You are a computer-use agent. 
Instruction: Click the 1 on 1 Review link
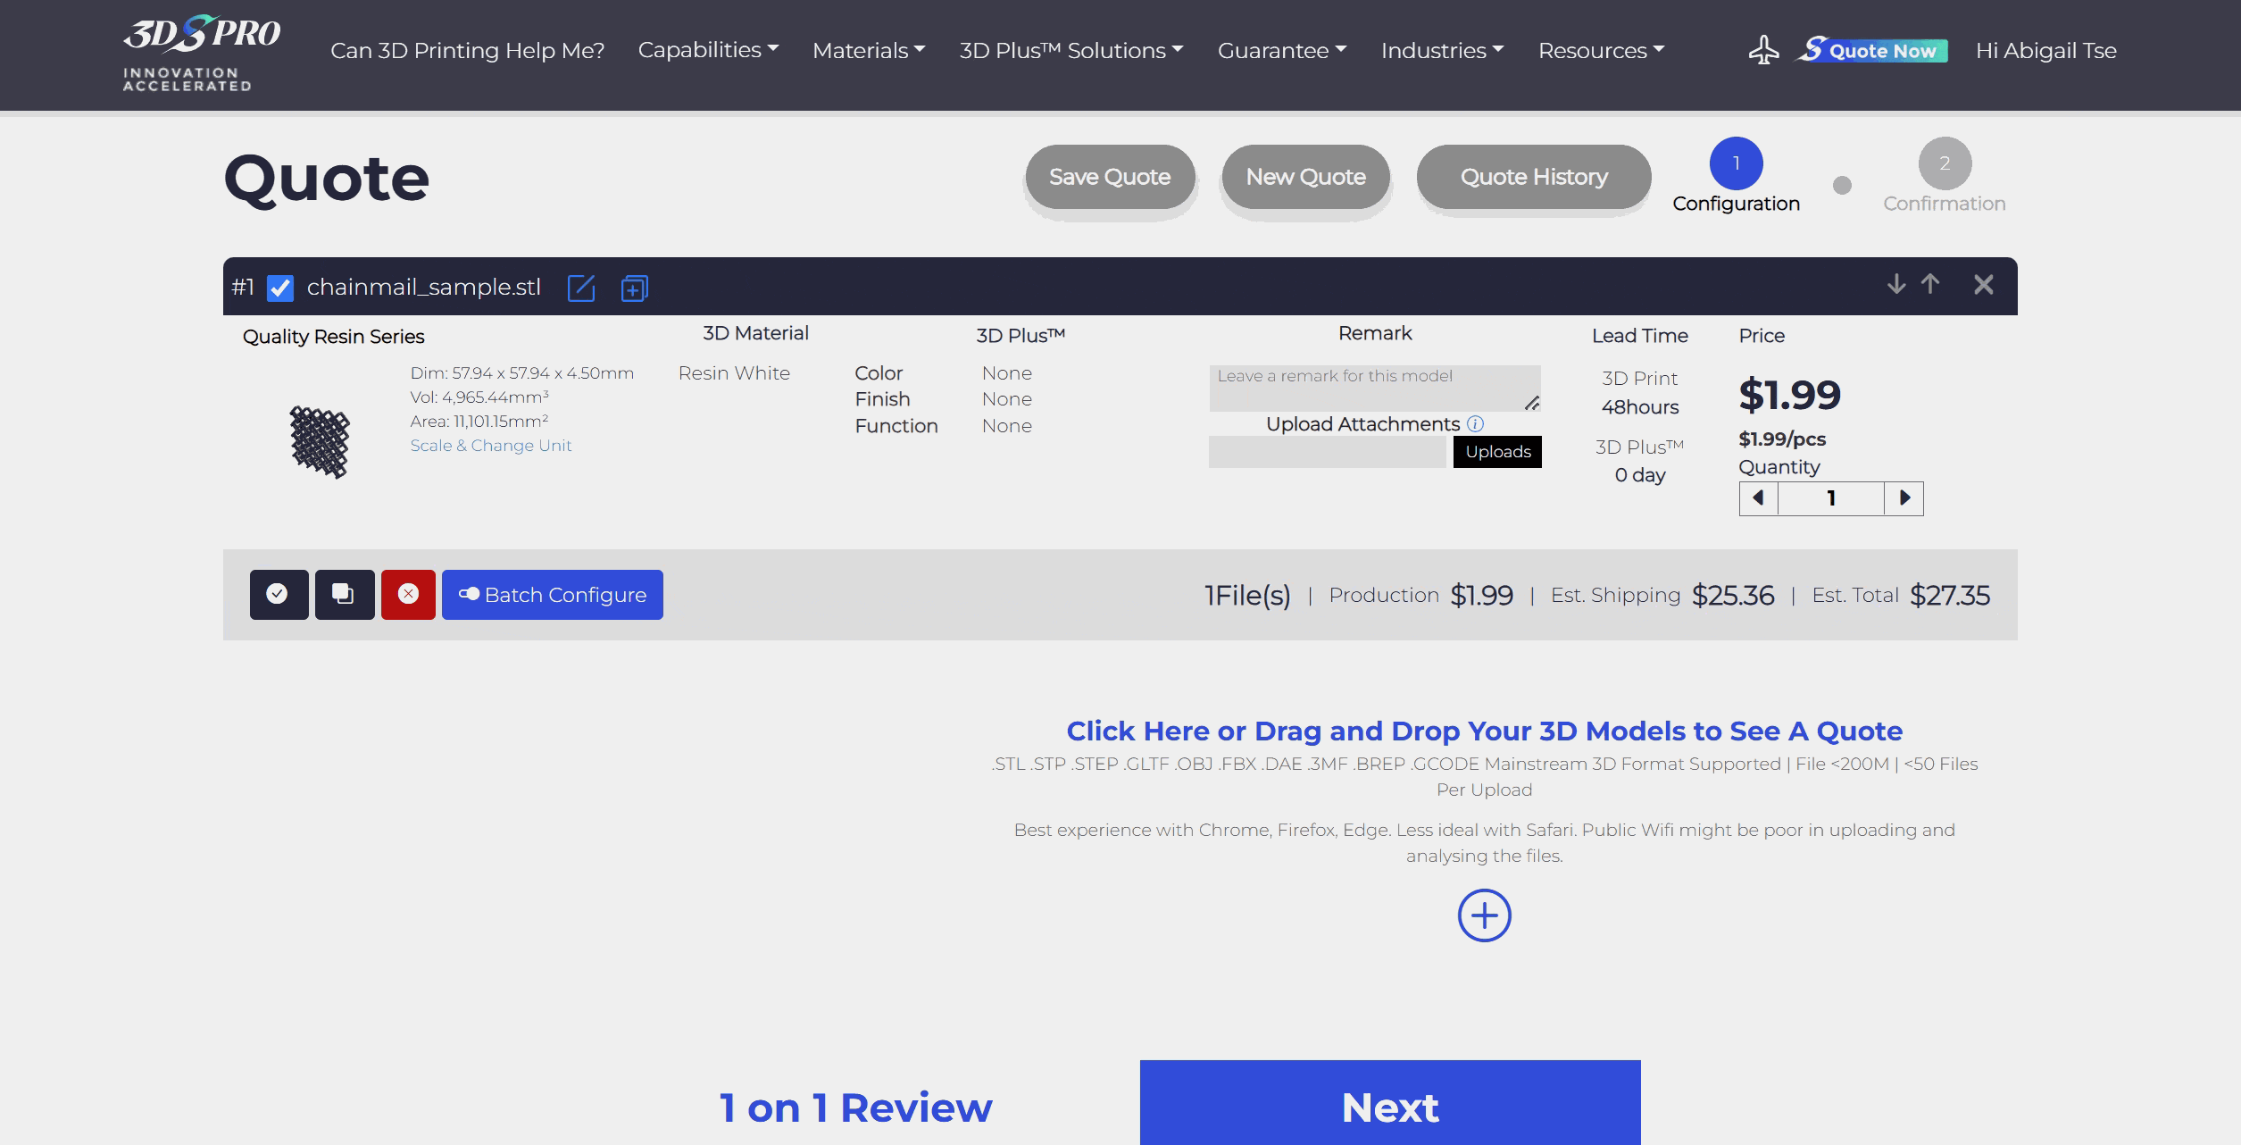click(855, 1107)
